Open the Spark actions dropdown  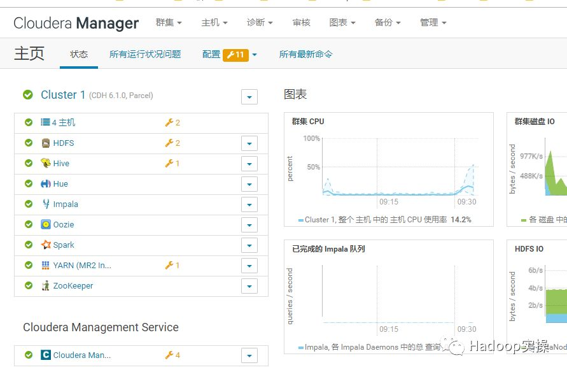[249, 245]
